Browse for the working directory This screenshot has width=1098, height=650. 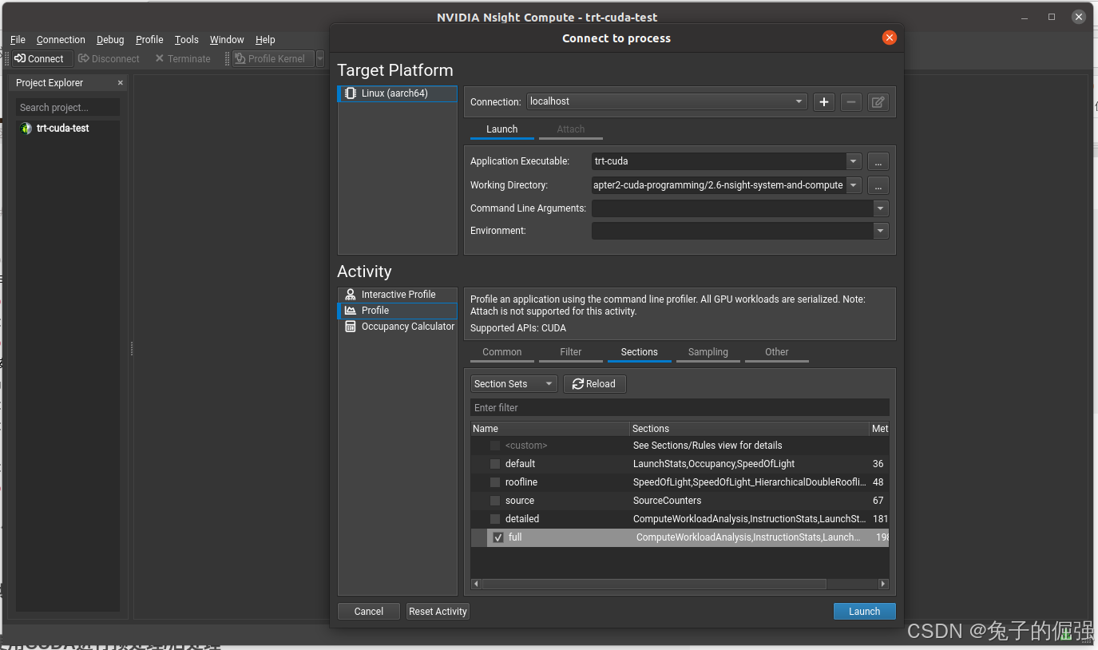(x=878, y=185)
